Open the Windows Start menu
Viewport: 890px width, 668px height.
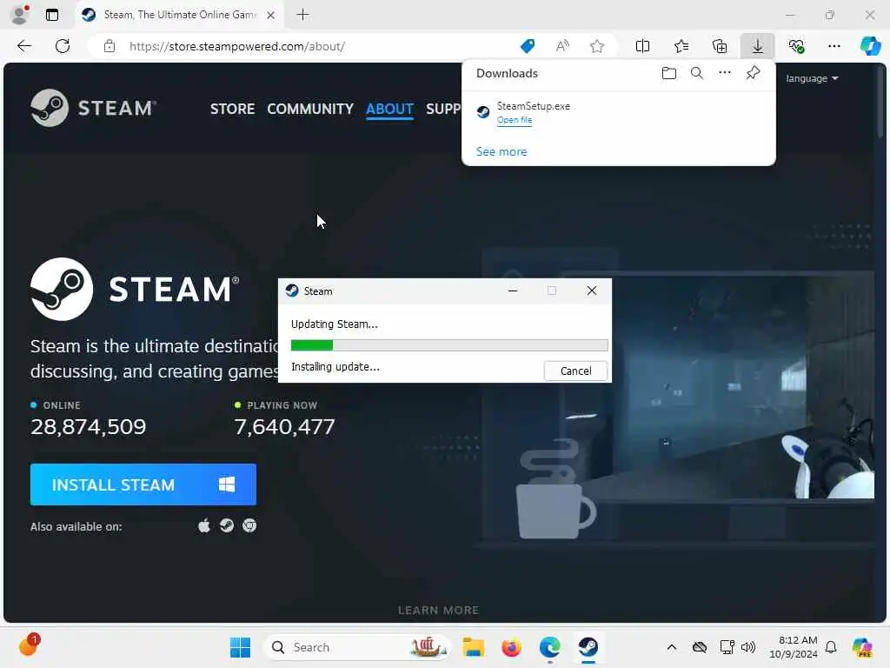coord(240,647)
